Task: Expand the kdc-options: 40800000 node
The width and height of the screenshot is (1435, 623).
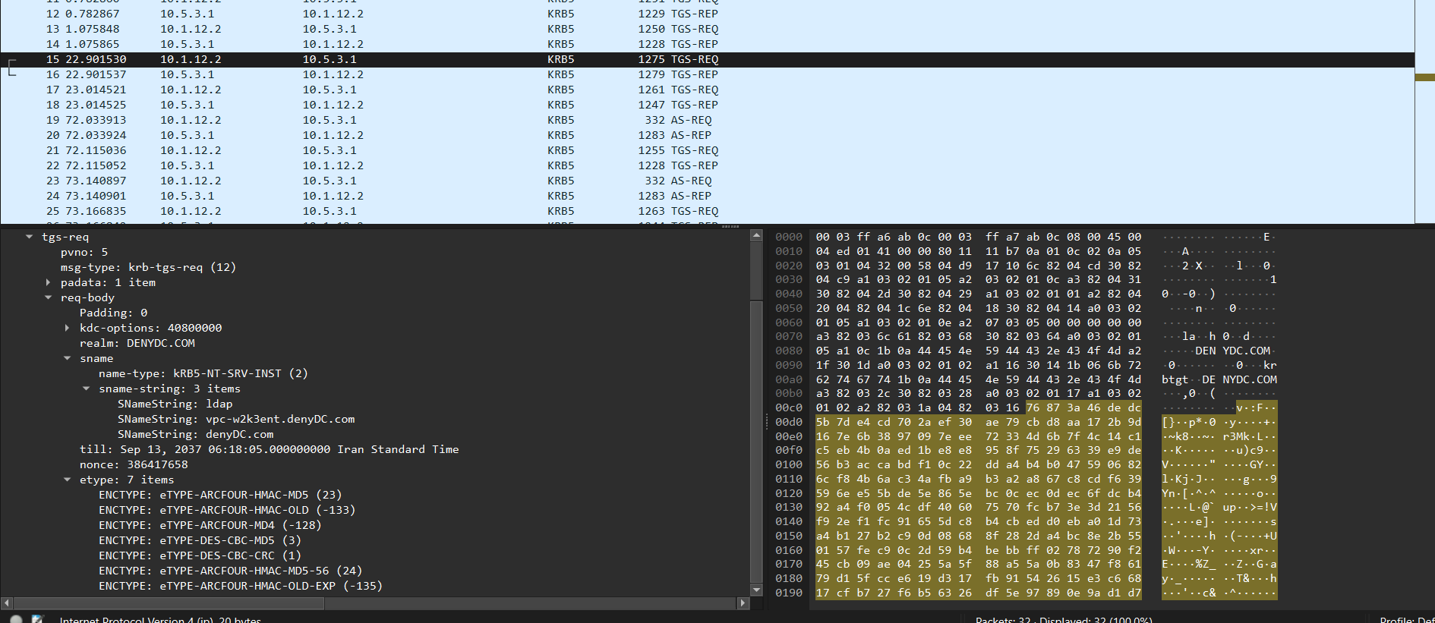Action: click(67, 328)
